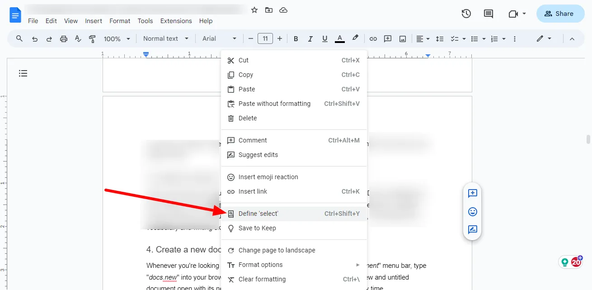Select the Paint format tool
592x290 pixels.
(x=92, y=38)
